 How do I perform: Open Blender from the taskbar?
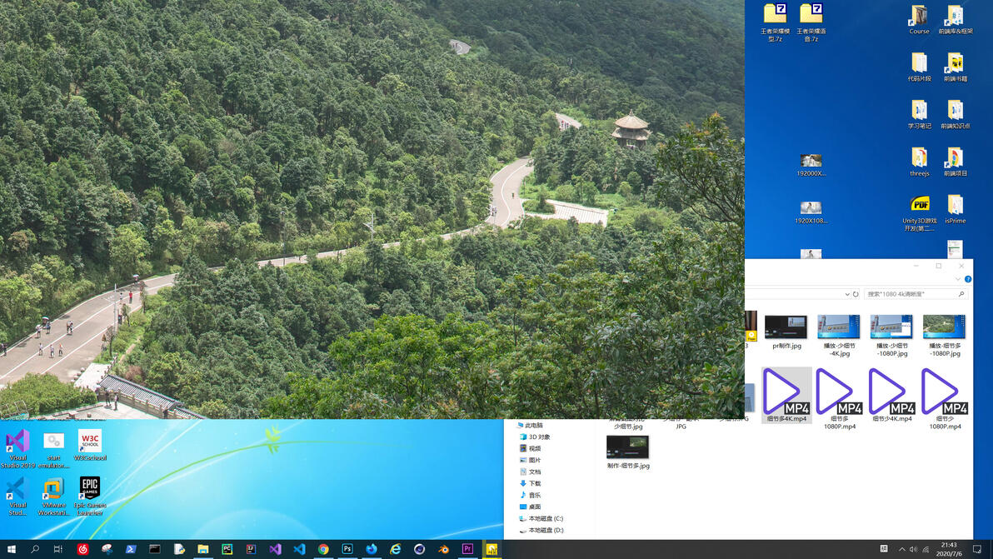click(443, 549)
